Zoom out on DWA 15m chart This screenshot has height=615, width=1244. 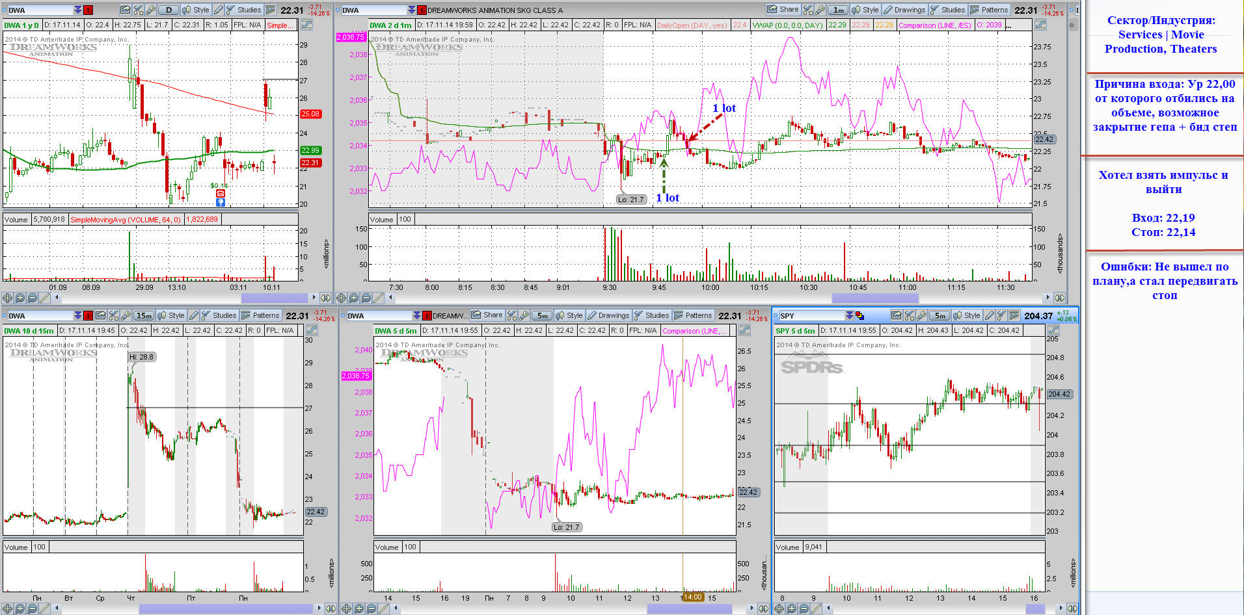(32, 608)
